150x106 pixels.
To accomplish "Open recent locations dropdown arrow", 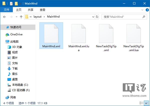I will coord(16,17).
